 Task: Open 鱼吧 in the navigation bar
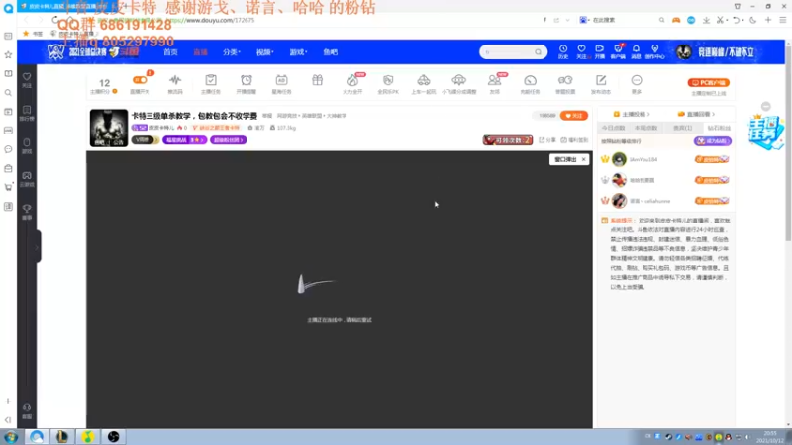(x=331, y=52)
